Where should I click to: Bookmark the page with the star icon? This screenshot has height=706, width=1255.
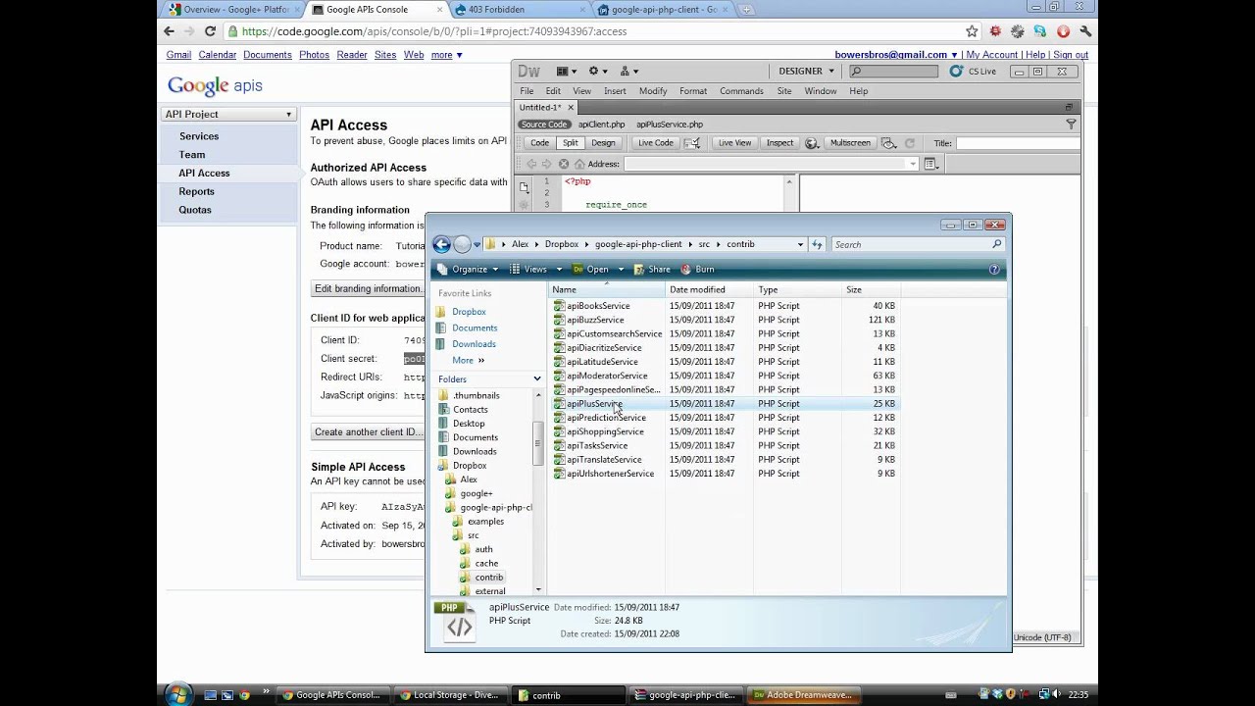tap(972, 31)
